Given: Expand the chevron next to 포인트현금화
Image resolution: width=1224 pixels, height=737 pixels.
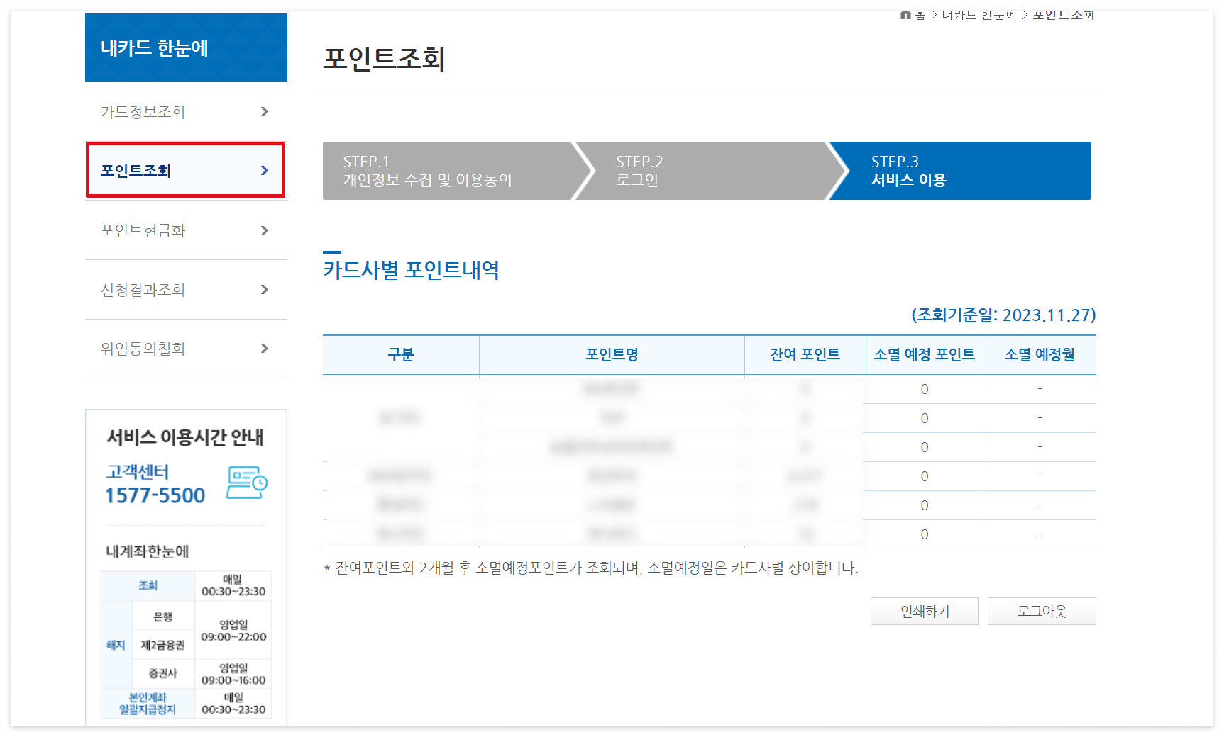Looking at the screenshot, I should (x=264, y=230).
